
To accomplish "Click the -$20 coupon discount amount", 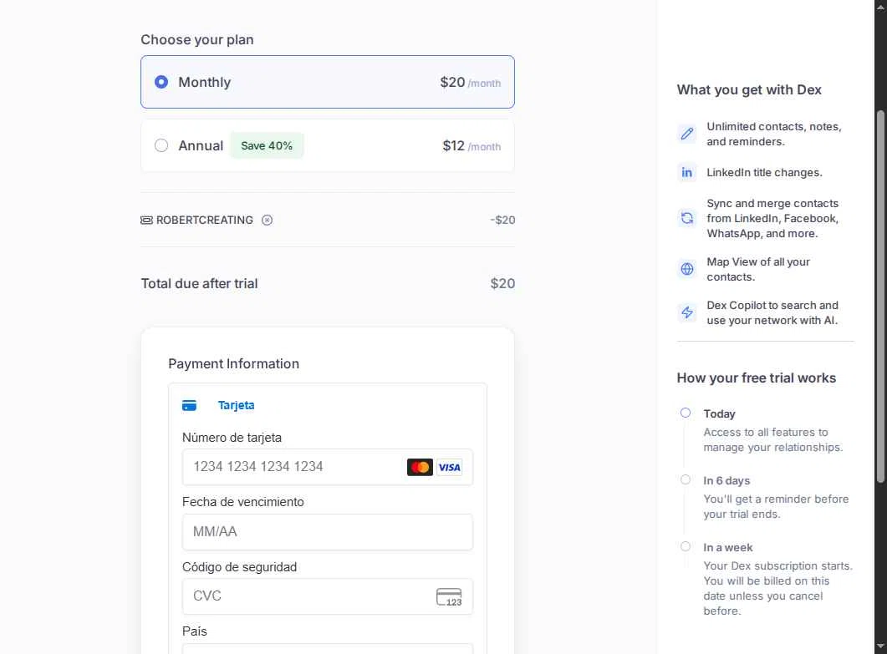I will [x=502, y=220].
